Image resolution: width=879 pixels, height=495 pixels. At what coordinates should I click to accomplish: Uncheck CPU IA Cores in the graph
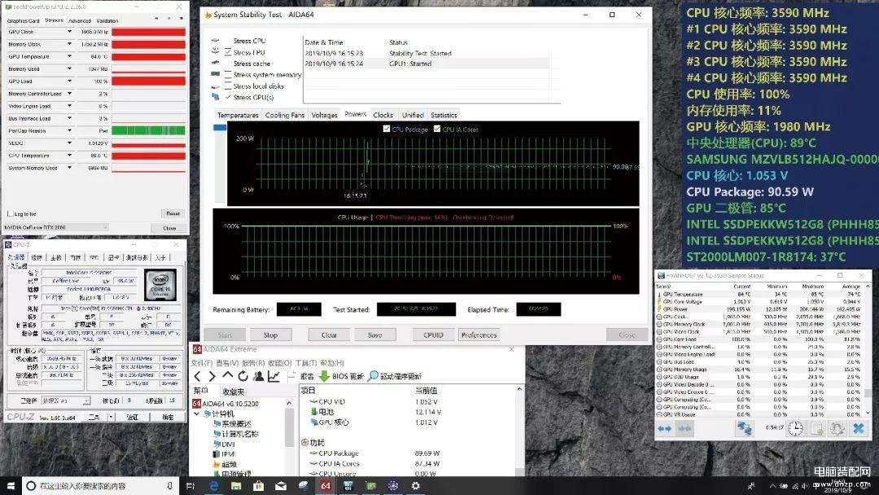[437, 129]
